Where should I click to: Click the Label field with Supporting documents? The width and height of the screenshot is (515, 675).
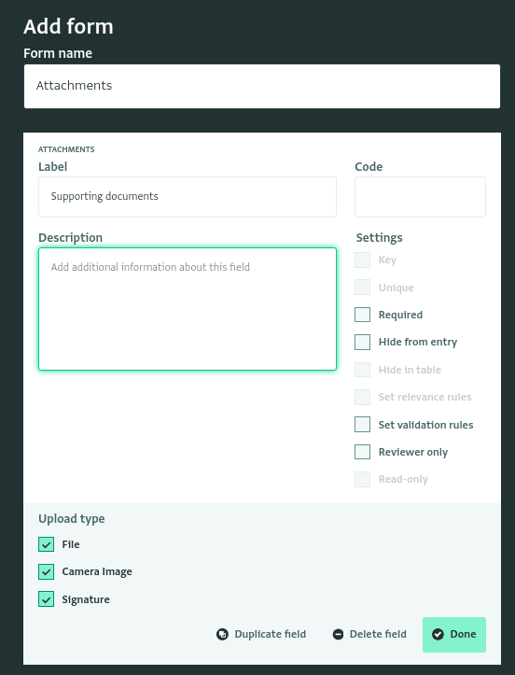188,197
